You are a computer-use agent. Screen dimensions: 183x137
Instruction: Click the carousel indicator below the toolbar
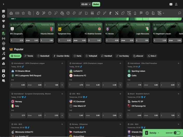pyautogui.click(x=13, y=19)
